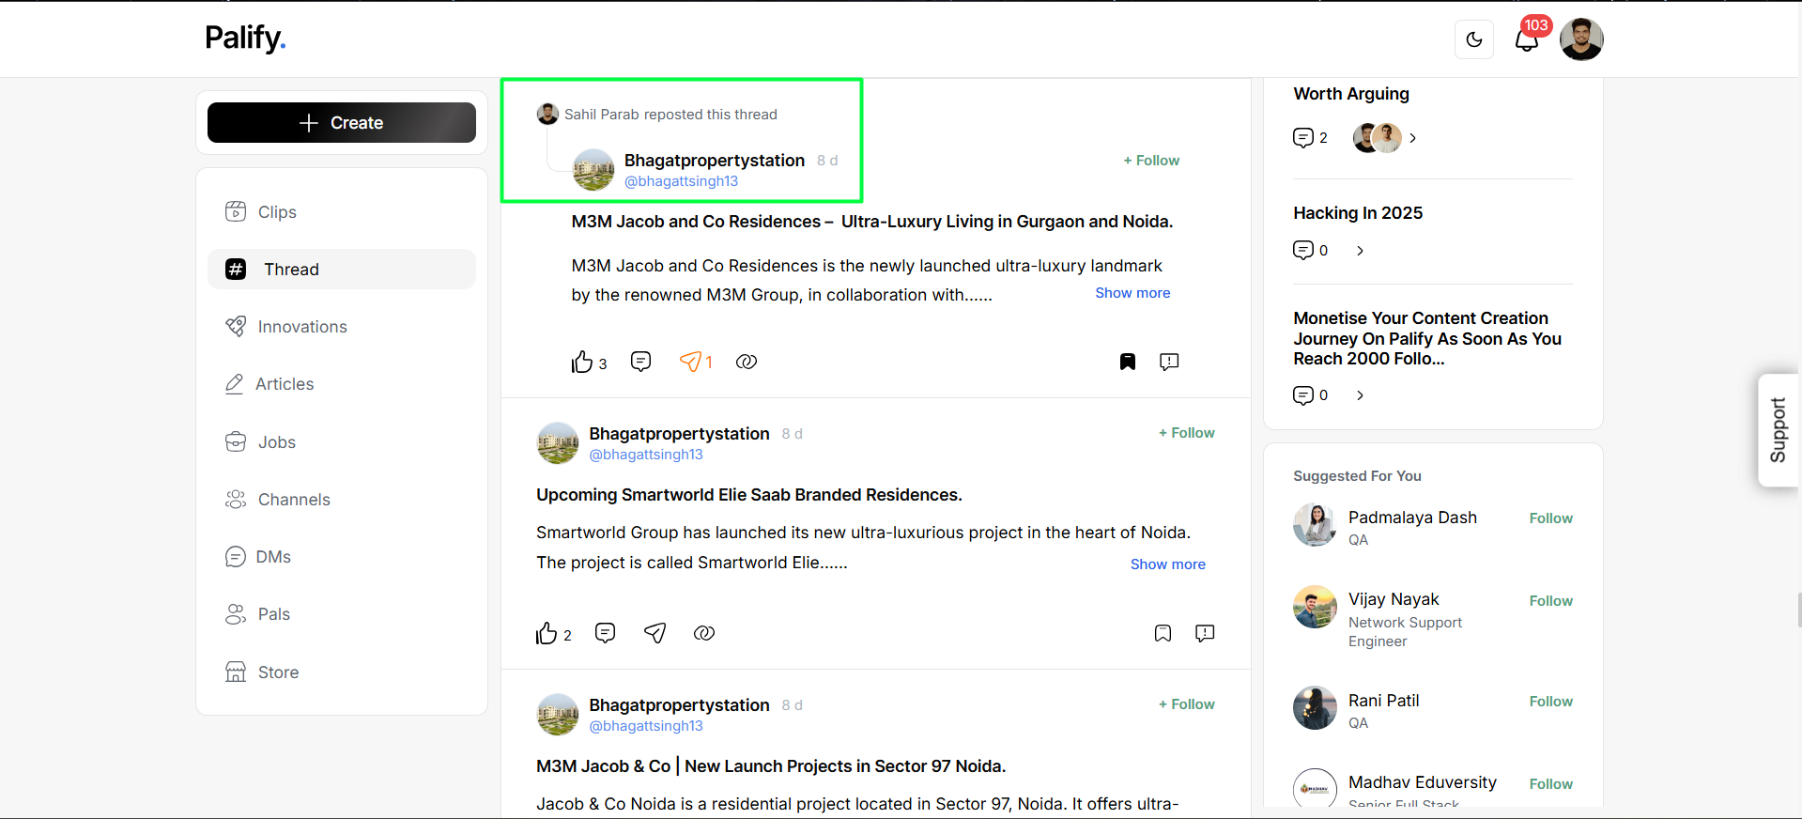Follow Padmalaya Dash
The height and width of the screenshot is (819, 1802).
(x=1551, y=518)
